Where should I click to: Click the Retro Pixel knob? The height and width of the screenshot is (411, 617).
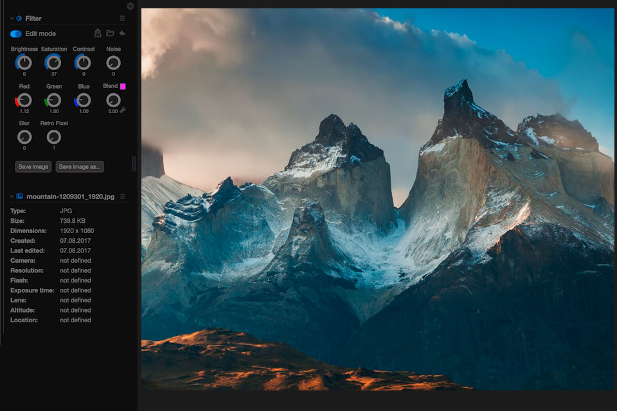tap(54, 137)
